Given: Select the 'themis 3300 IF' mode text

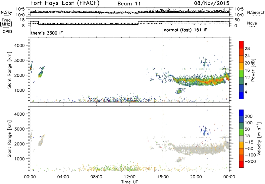Looking at the screenshot, I should [x=47, y=34].
